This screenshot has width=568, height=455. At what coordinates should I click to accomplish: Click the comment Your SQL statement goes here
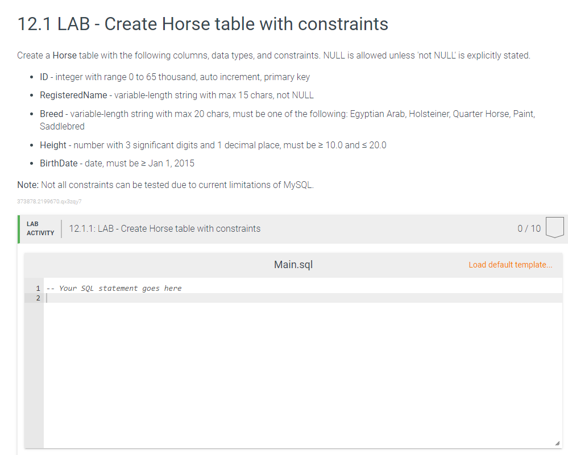(113, 288)
